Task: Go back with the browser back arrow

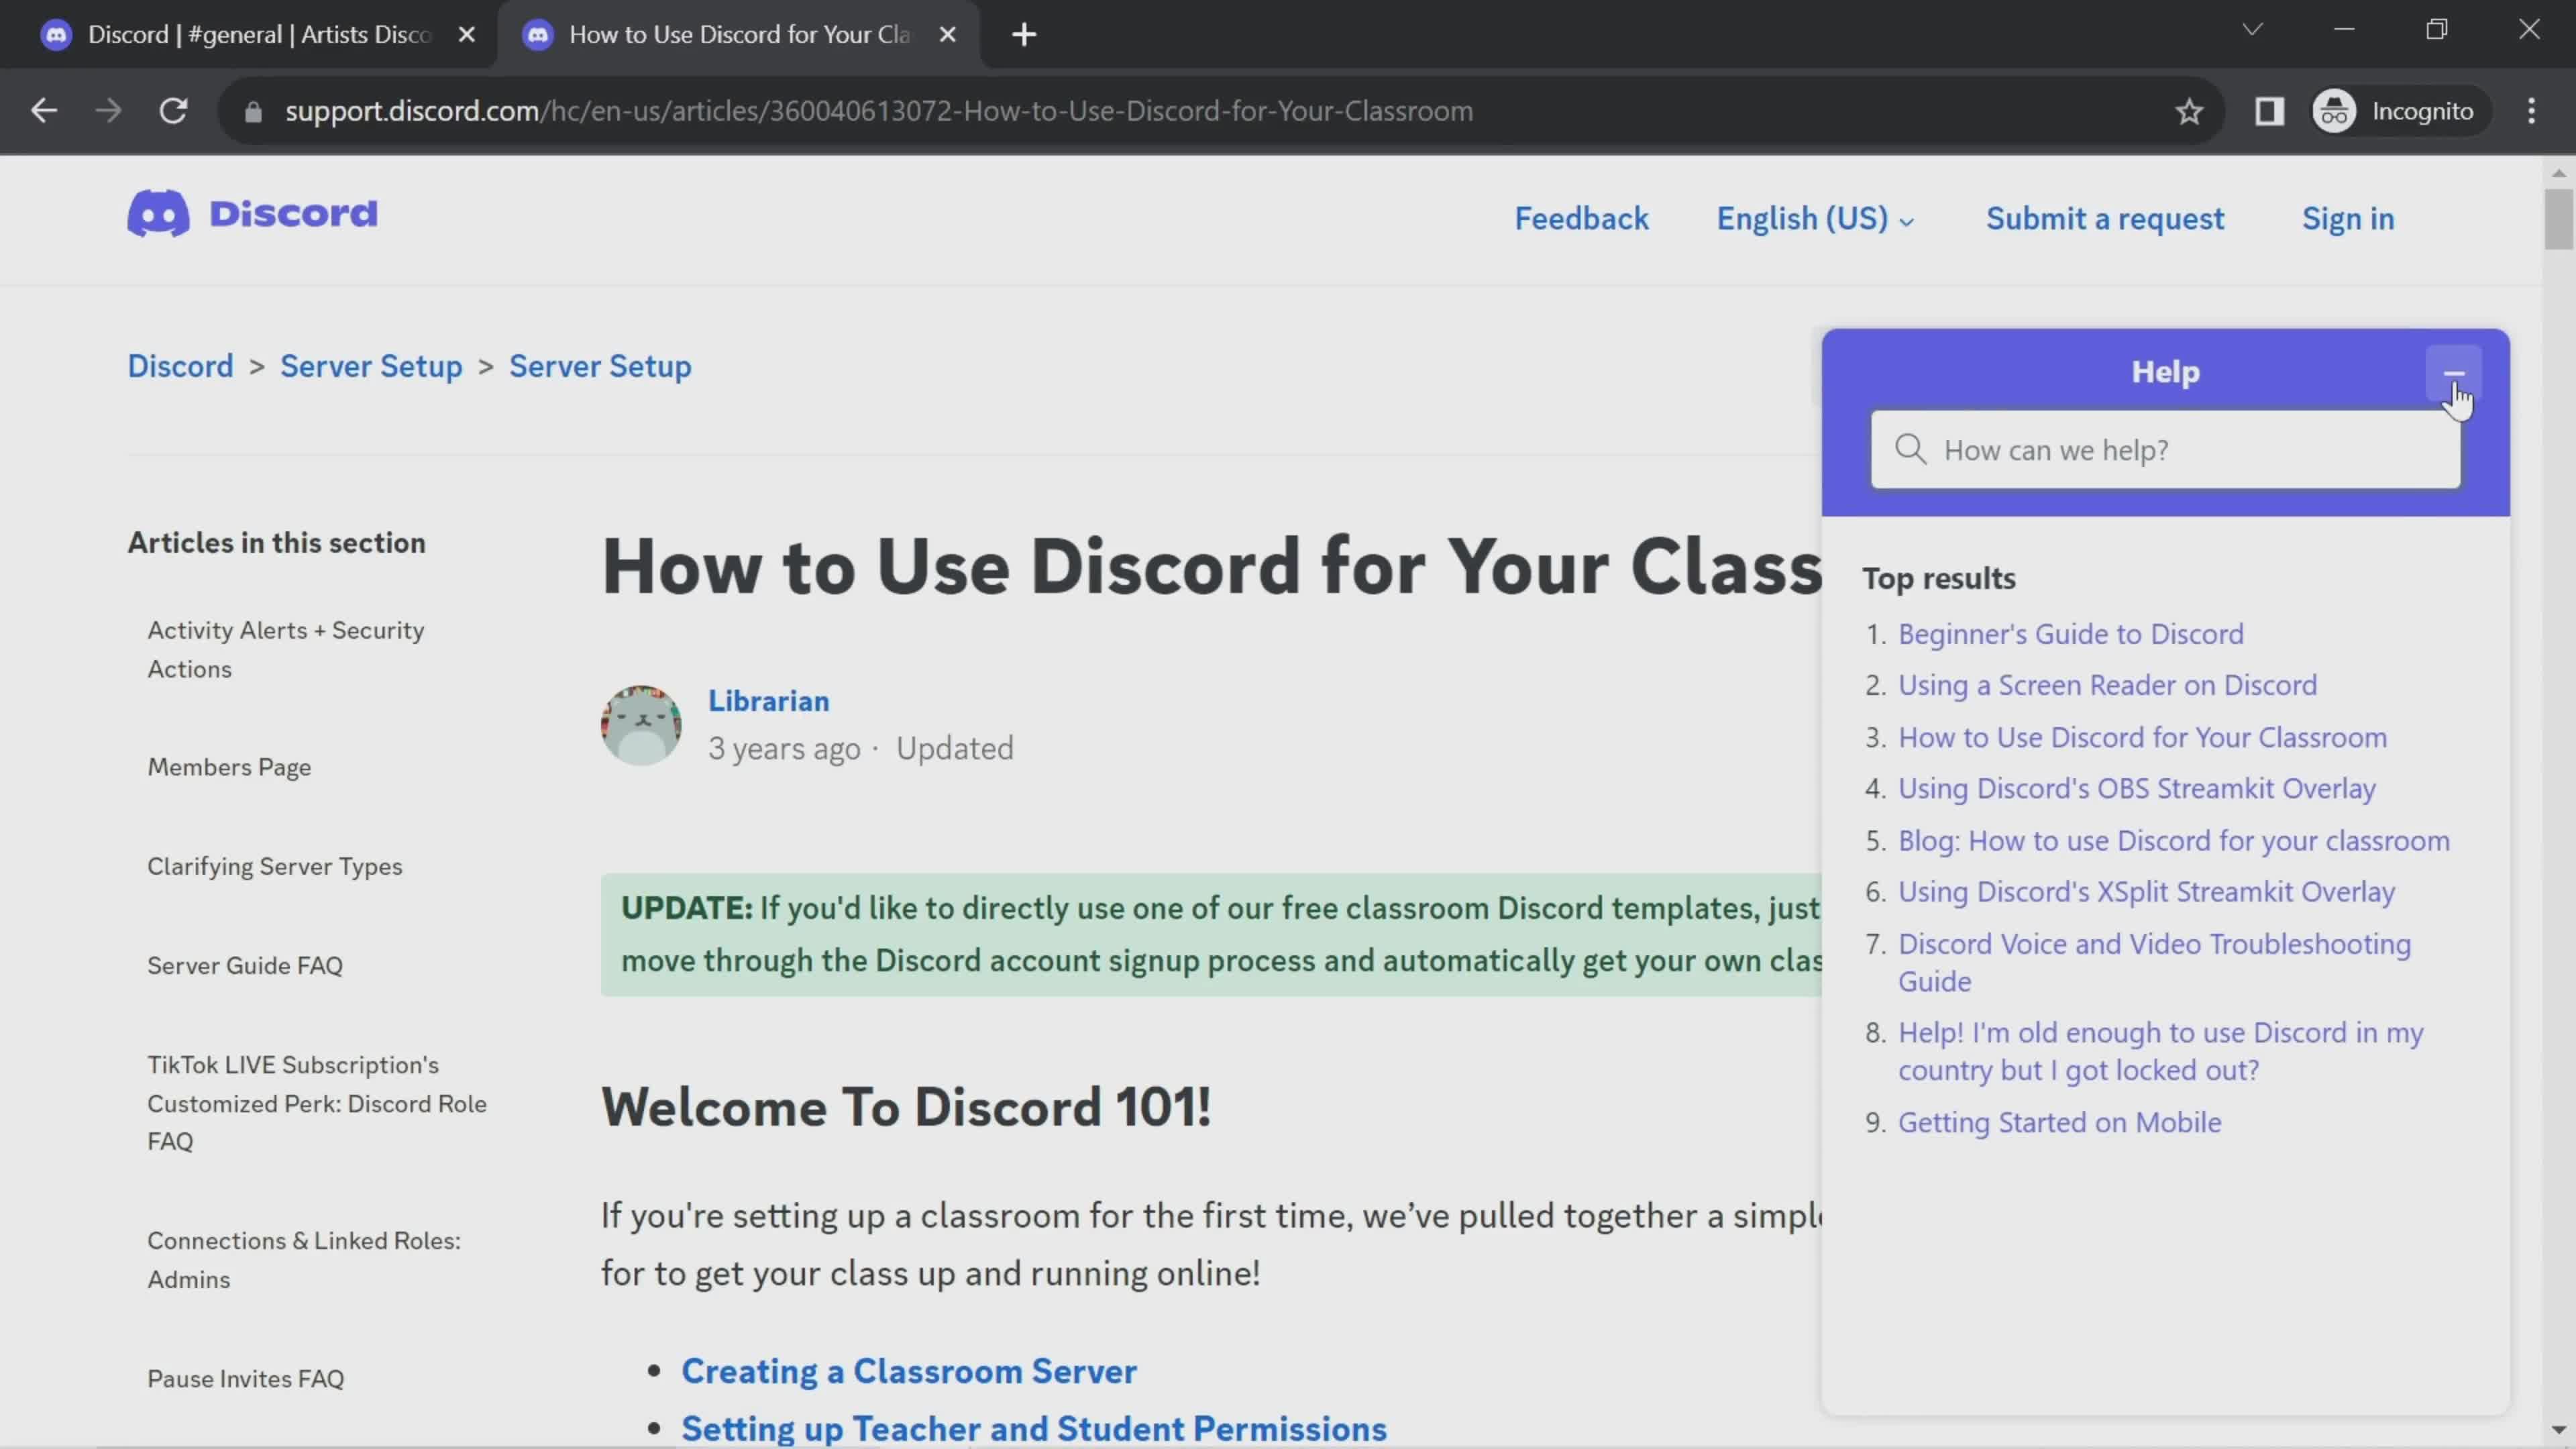Action: (44, 111)
